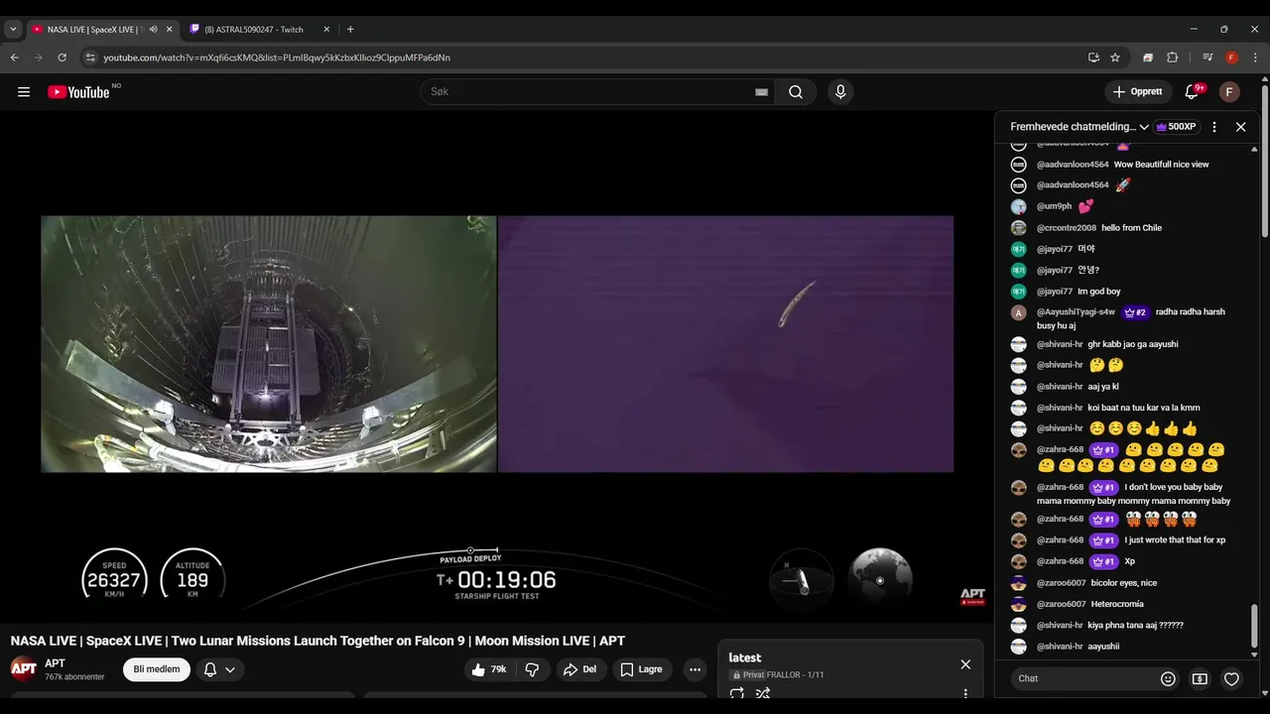This screenshot has width=1270, height=714.
Task: Open the YouTube account avatar F
Action: point(1229,92)
